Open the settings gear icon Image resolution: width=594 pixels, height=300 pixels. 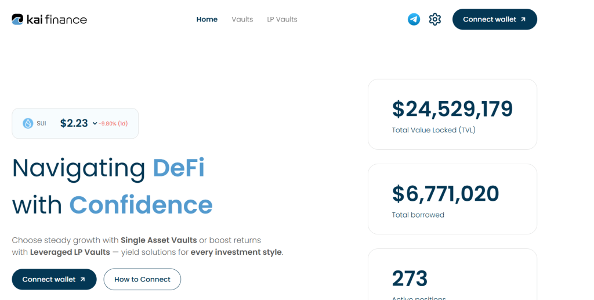(435, 19)
